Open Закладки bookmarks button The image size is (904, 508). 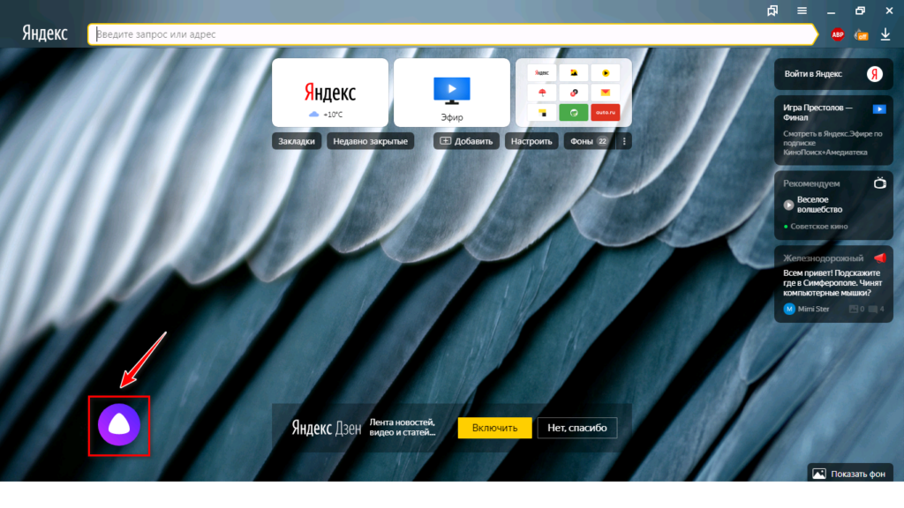coord(297,141)
